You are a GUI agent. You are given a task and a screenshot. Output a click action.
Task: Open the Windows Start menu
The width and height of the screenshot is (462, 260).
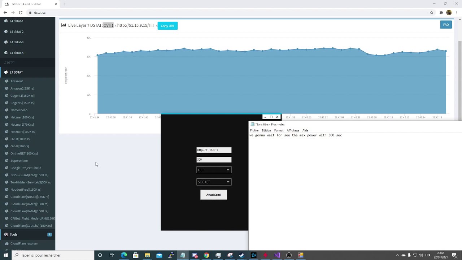coord(5,255)
